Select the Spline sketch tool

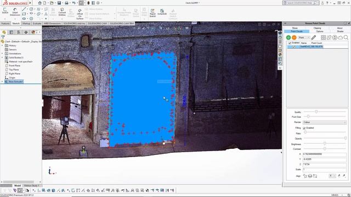click(x=38, y=9)
